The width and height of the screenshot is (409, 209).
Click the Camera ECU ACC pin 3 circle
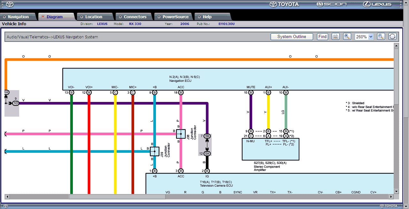(x=181, y=171)
